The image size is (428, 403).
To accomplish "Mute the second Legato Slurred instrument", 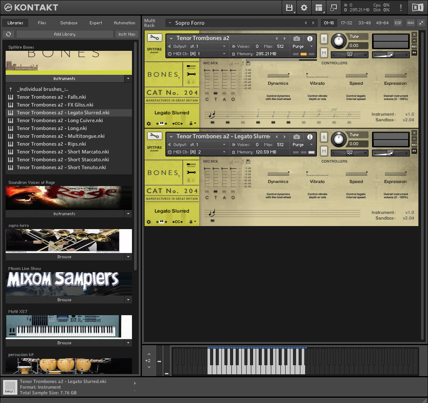I will 324,151.
